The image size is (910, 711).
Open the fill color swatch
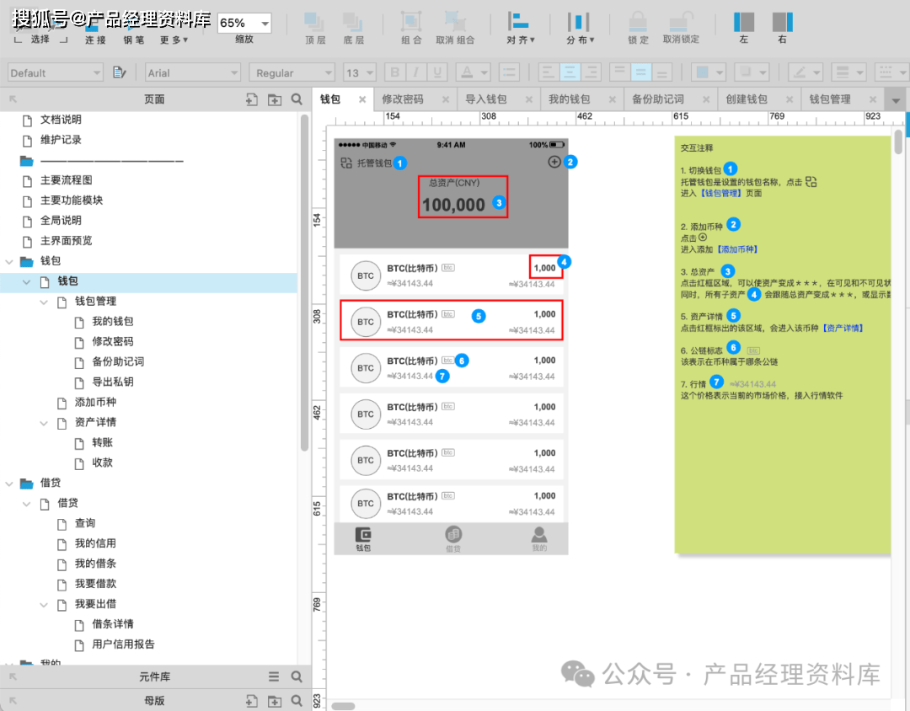(708, 72)
